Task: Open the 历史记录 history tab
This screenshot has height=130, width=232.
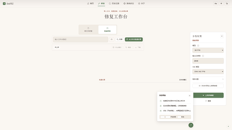Action: [114, 4]
